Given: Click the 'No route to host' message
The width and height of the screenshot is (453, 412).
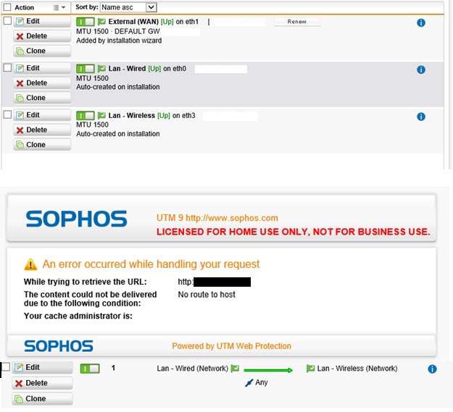Looking at the screenshot, I should [x=207, y=295].
